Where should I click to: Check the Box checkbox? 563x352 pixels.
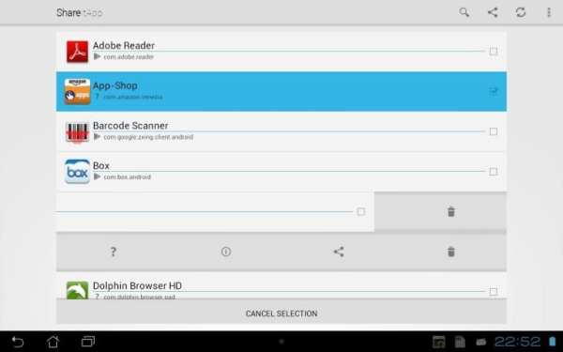click(494, 172)
